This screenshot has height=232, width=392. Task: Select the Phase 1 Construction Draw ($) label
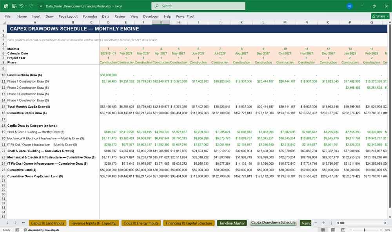click(x=28, y=81)
